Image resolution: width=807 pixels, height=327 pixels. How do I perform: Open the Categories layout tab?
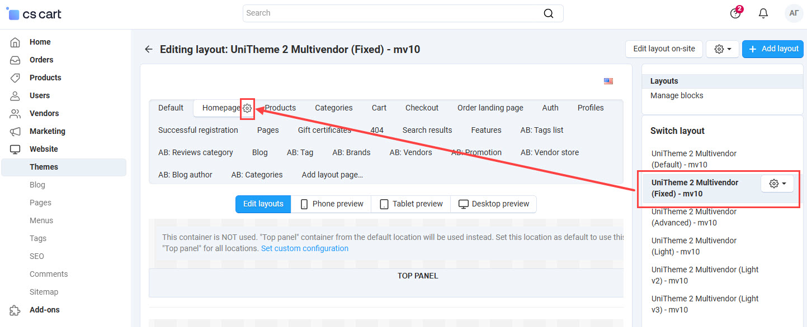tap(334, 108)
